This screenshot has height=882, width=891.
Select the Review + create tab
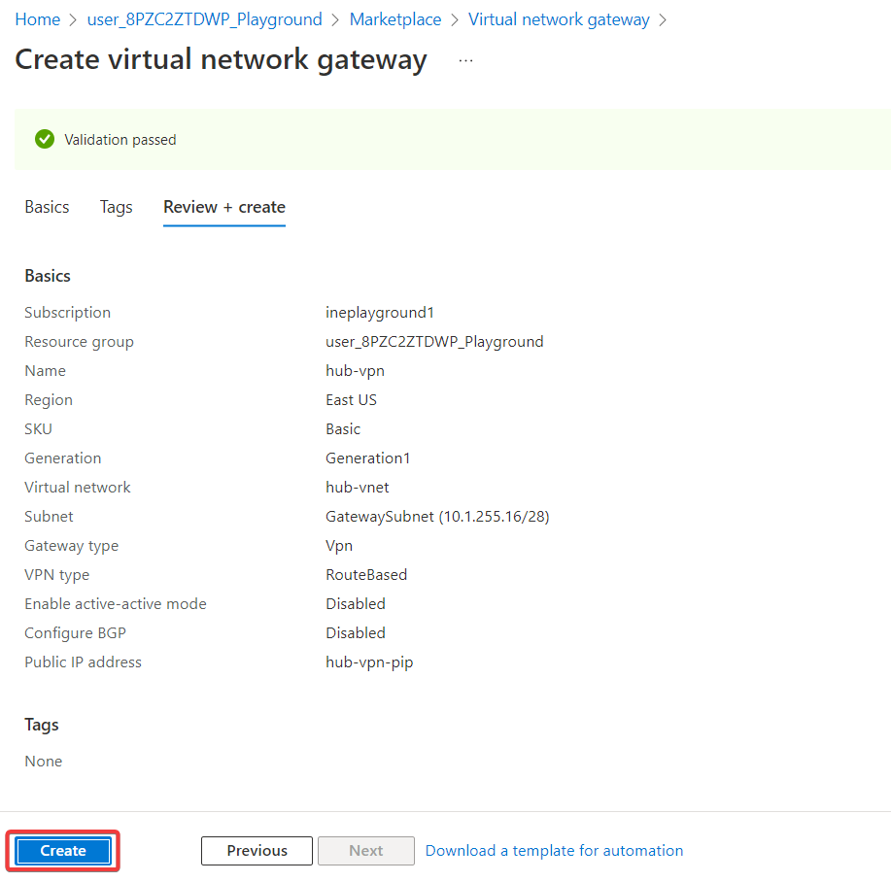pos(224,207)
